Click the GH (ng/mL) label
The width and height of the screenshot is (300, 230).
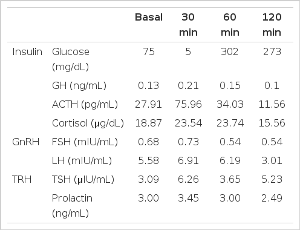tap(79, 86)
